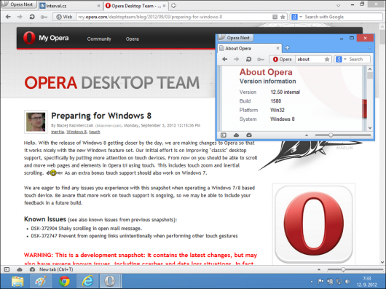The width and height of the screenshot is (386, 289).
Task: Toggle panels icon in About window status bar
Action: point(224,135)
